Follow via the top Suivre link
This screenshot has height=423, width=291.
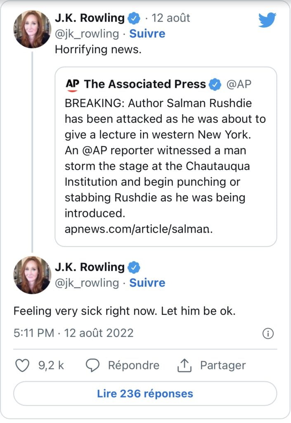pos(147,33)
